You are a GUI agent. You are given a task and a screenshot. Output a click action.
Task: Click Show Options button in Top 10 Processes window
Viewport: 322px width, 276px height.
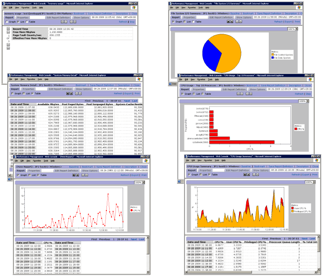pos(258,89)
